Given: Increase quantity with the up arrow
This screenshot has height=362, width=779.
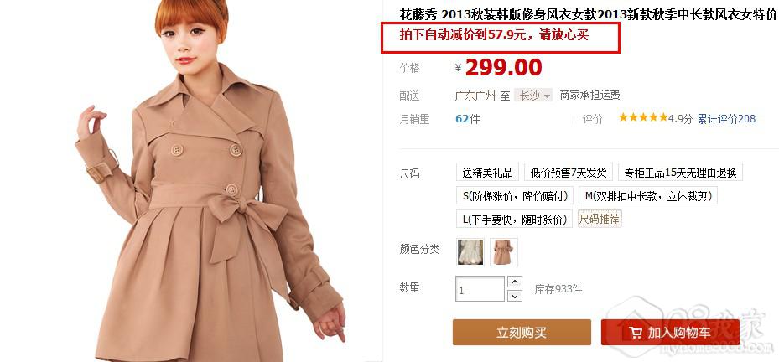Looking at the screenshot, I should [515, 282].
